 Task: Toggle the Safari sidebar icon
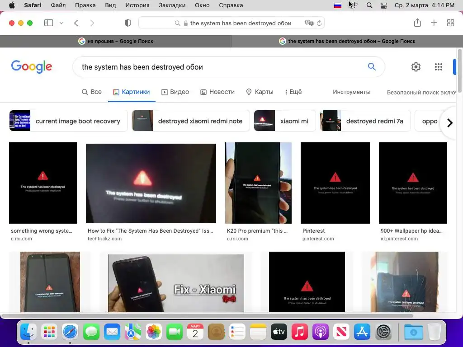(x=48, y=23)
